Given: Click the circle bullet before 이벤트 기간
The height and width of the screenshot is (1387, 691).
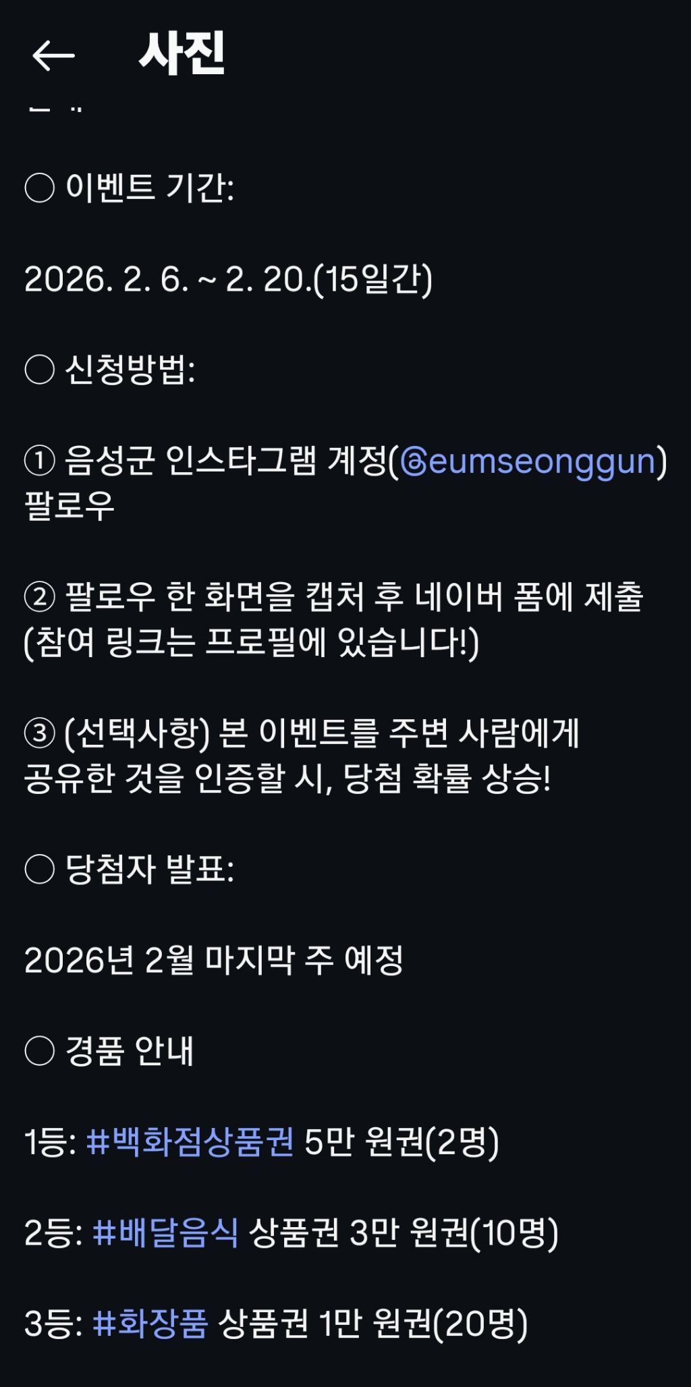Looking at the screenshot, I should click(x=39, y=188).
